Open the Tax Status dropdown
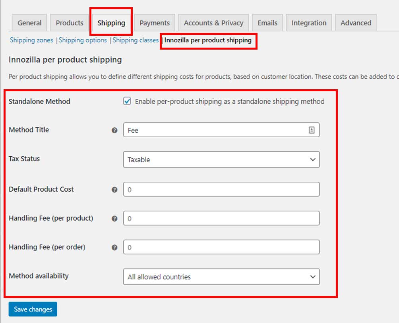The width and height of the screenshot is (399, 323). [221, 160]
